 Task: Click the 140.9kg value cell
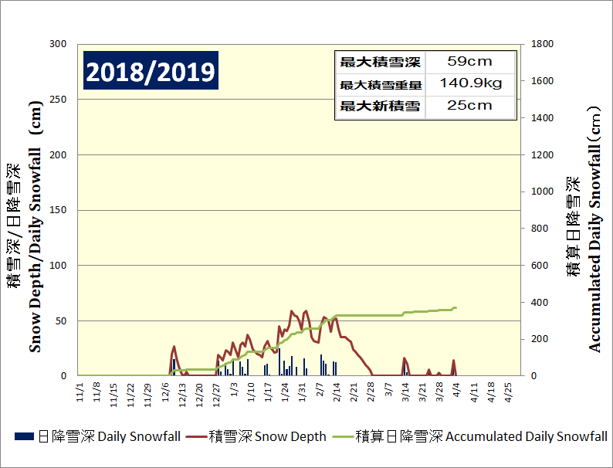coord(469,83)
